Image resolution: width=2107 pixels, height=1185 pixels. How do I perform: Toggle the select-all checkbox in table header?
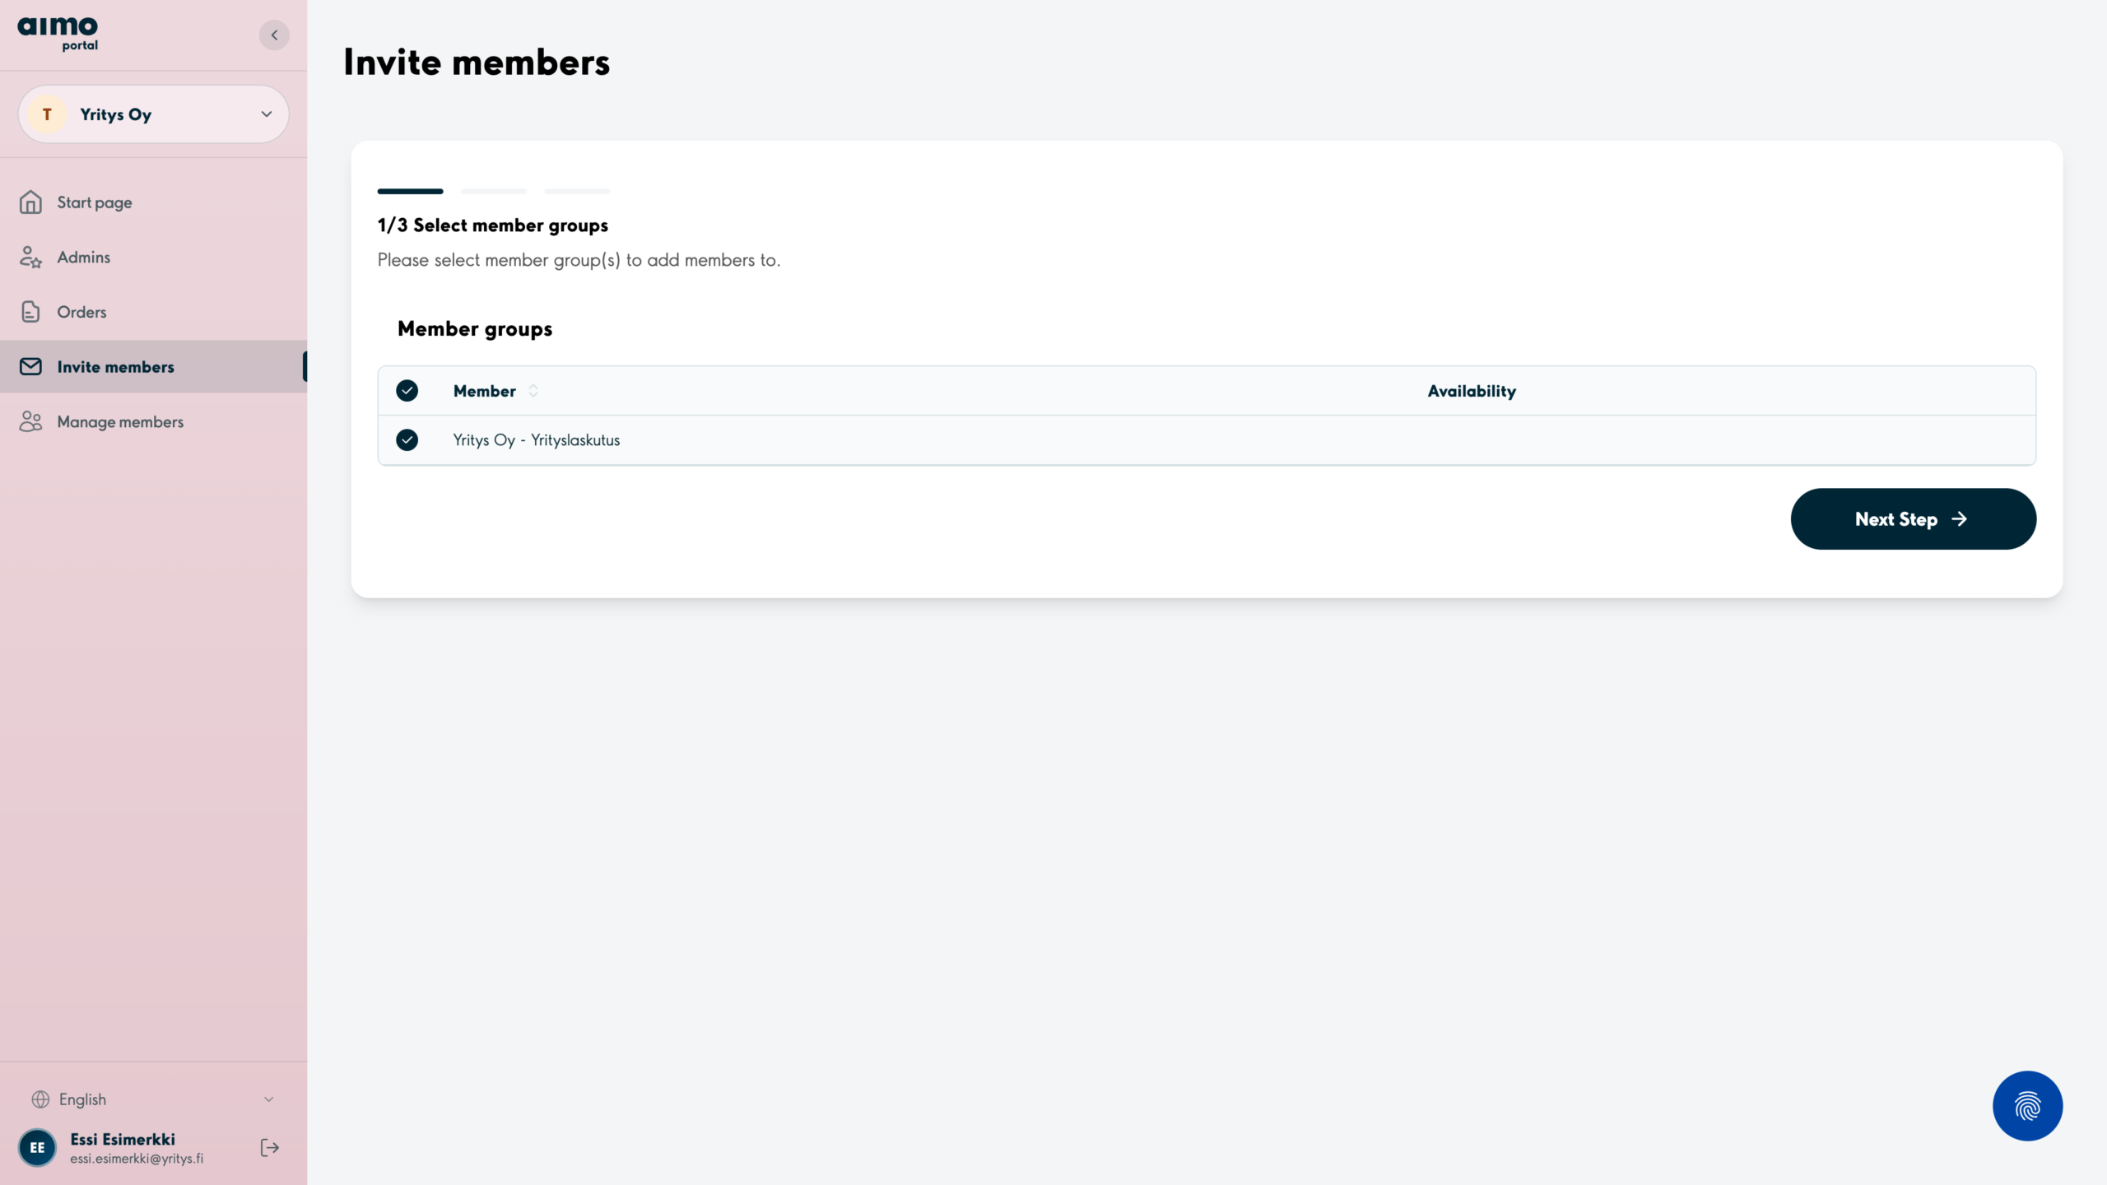pos(407,391)
